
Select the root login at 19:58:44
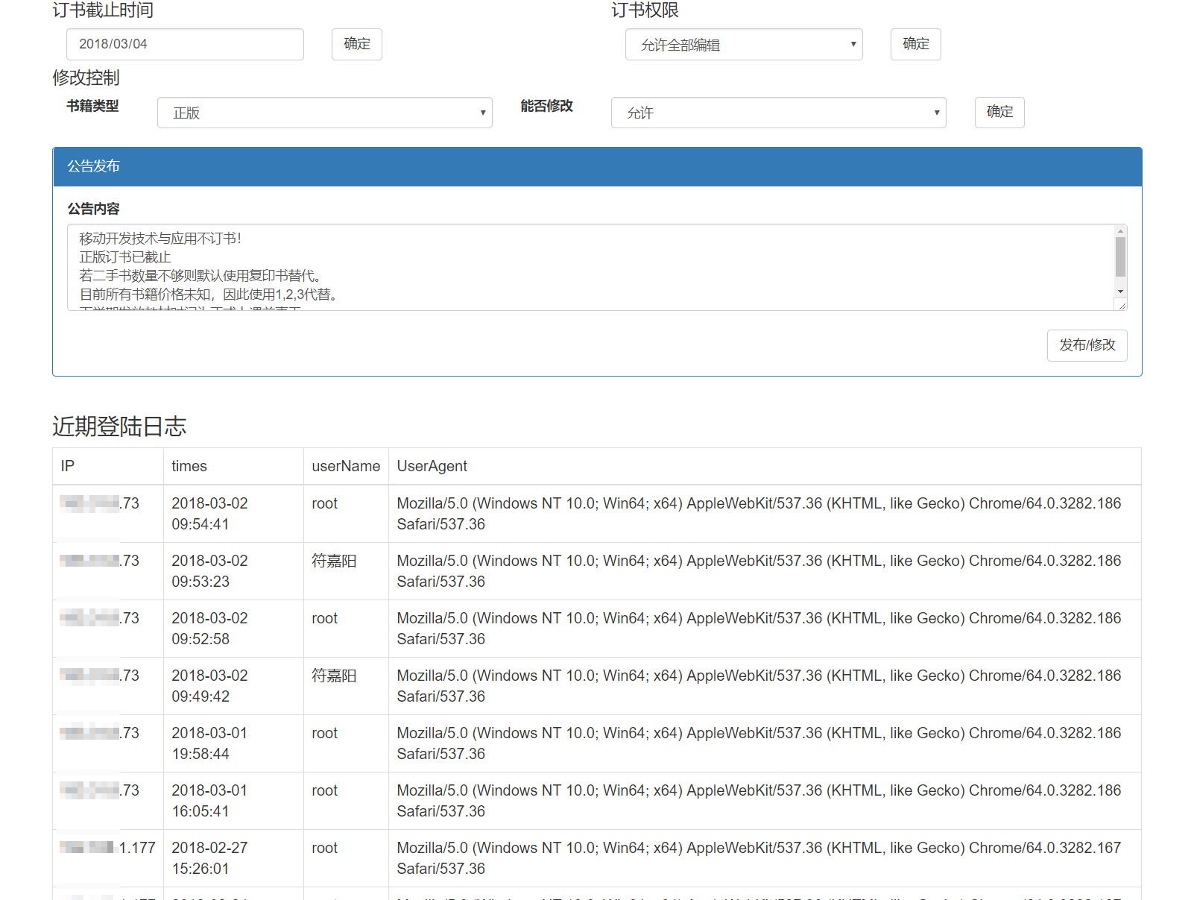(324, 734)
